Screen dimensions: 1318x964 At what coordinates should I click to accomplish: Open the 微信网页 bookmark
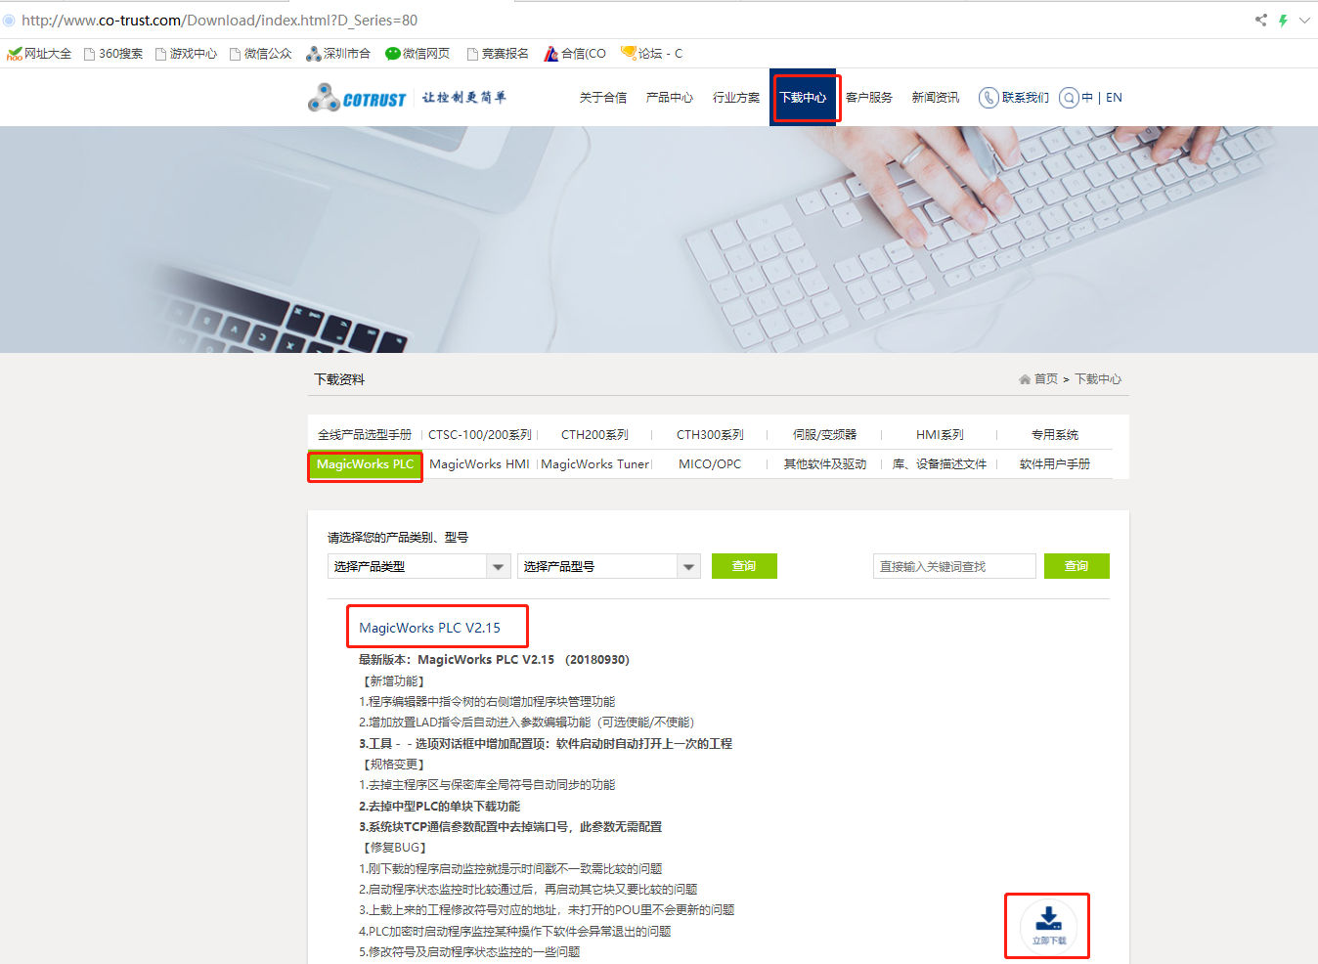coord(417,54)
